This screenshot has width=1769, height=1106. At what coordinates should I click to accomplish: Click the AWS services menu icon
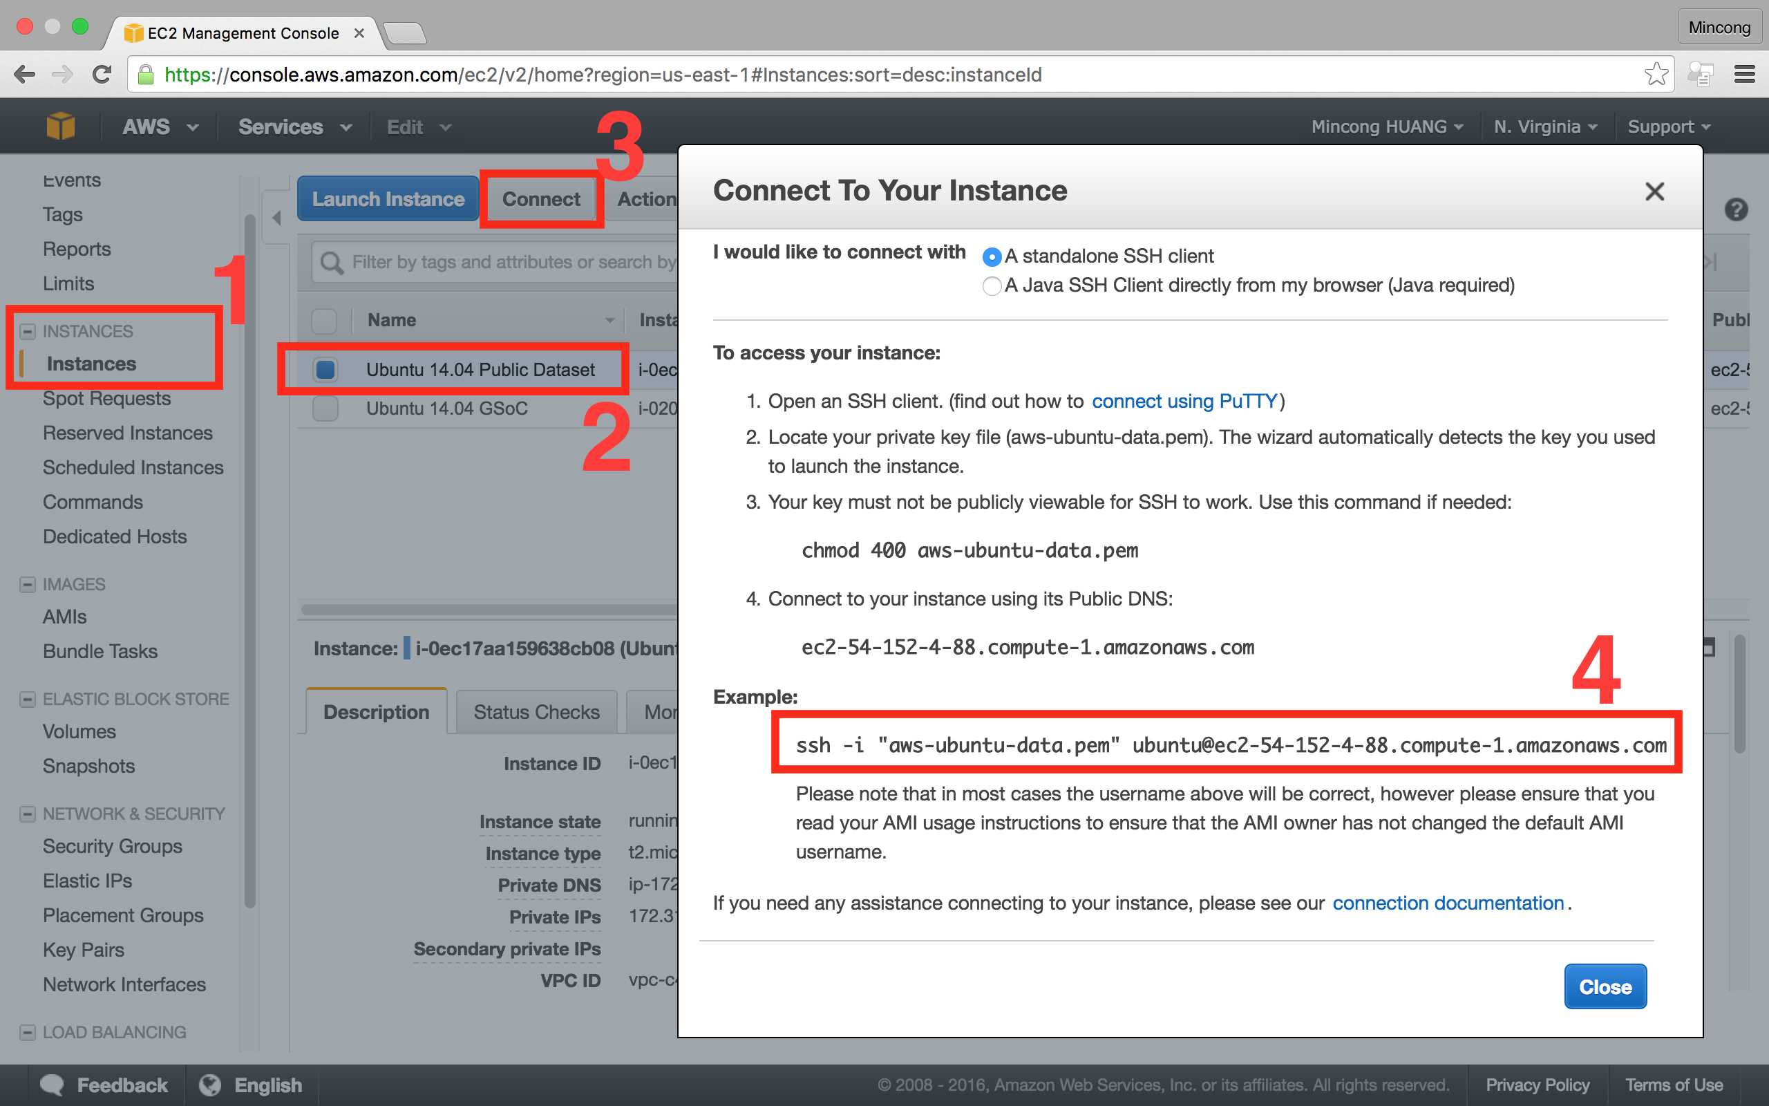(x=60, y=126)
